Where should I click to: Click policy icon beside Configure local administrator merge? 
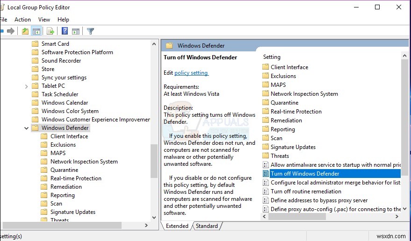(x=266, y=182)
